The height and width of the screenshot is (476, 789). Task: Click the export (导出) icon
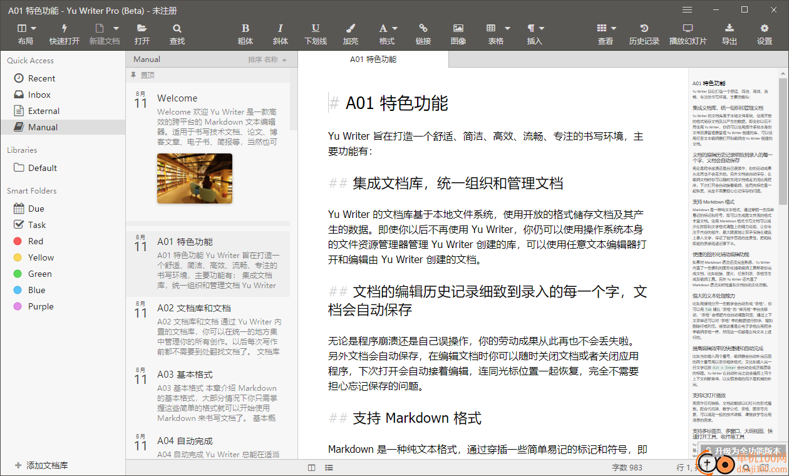coord(730,28)
